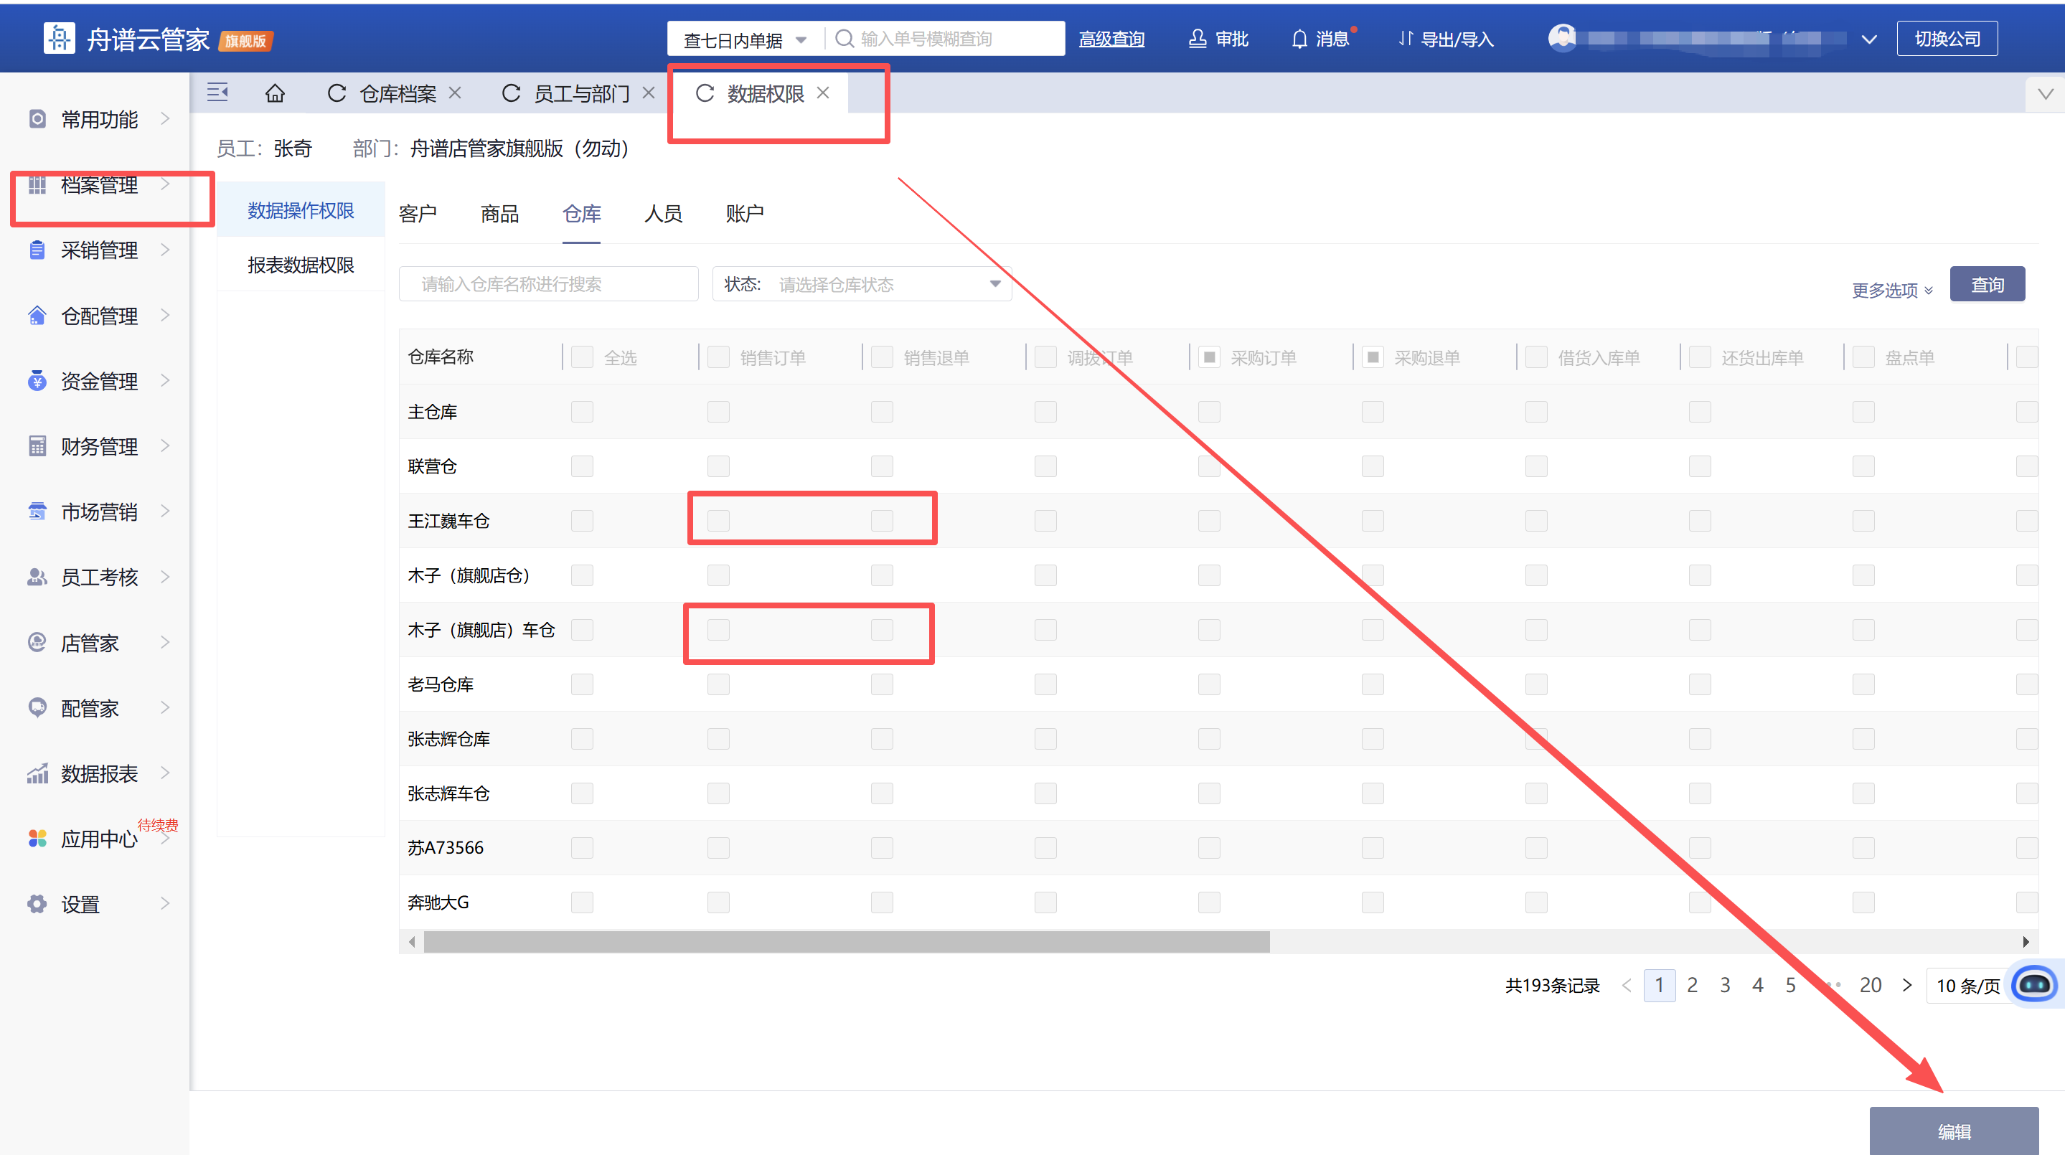Switch to the 商品 tab

[x=499, y=213]
